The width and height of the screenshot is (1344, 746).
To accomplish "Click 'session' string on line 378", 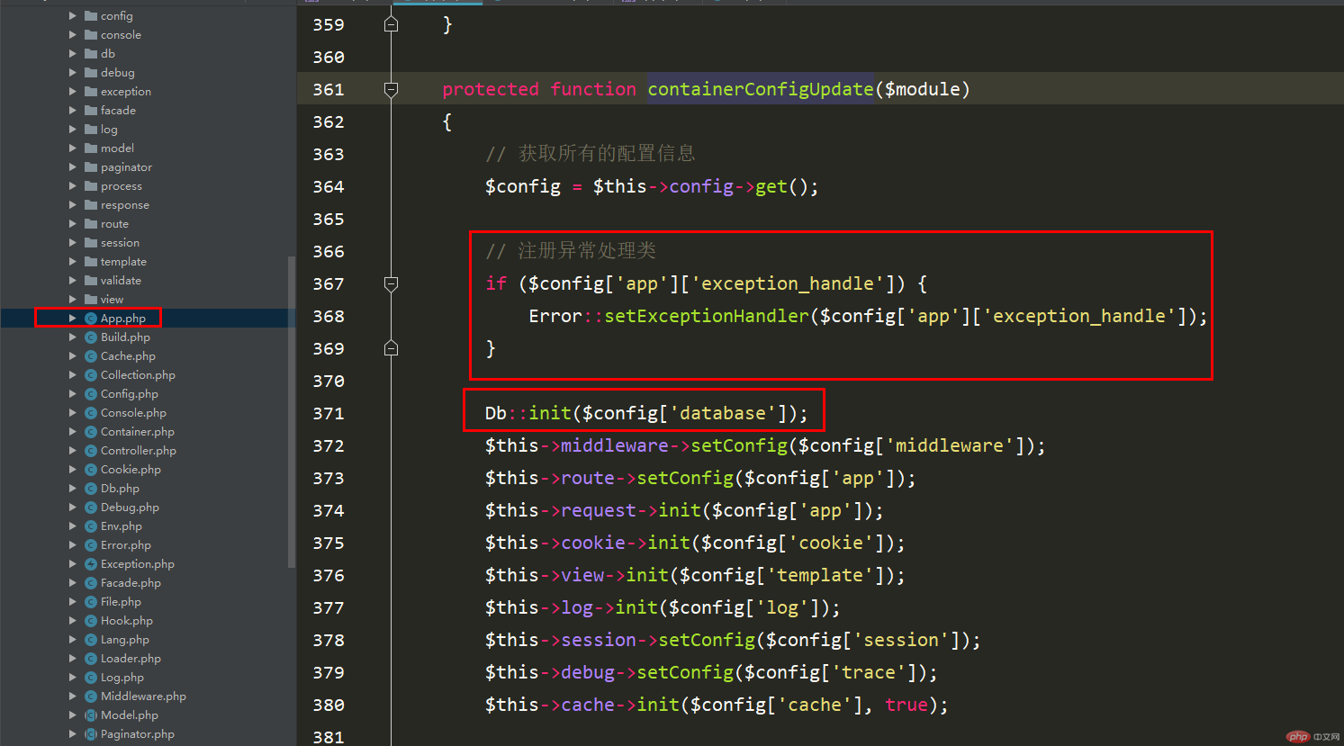I will (901, 640).
